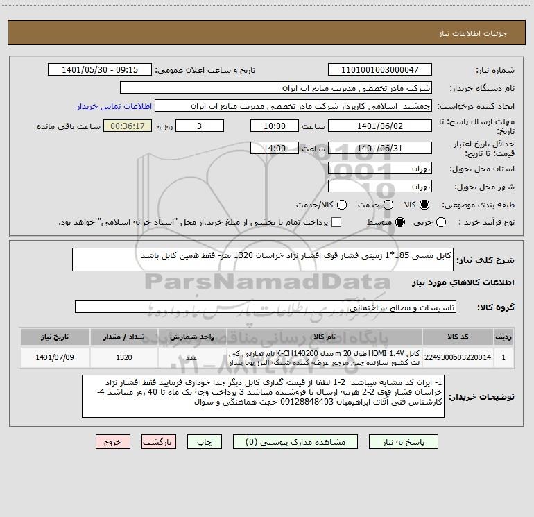Click the توضیحات خریدار notes box
This screenshot has width=534, height=517.
tap(263, 396)
